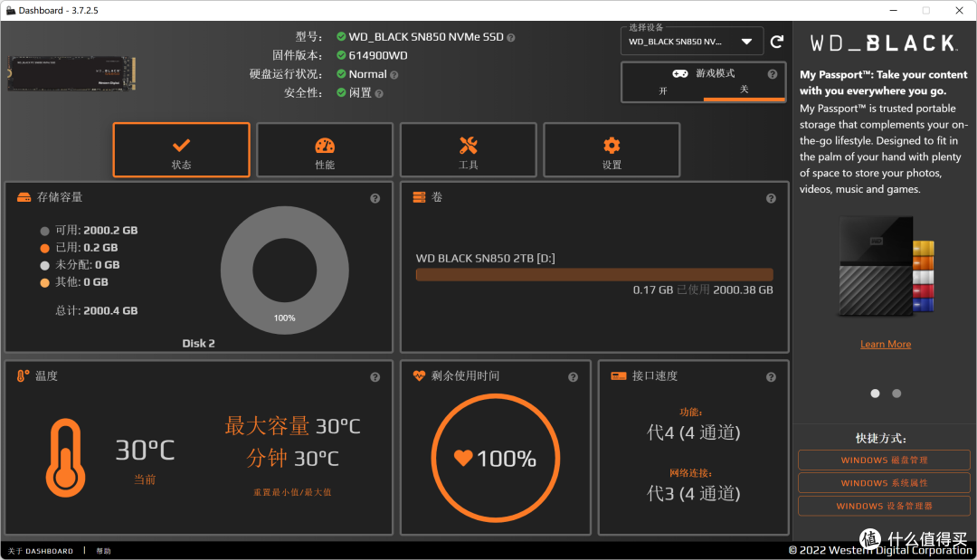977x560 pixels.
Task: Show help icon next to Normal status
Action: (394, 75)
